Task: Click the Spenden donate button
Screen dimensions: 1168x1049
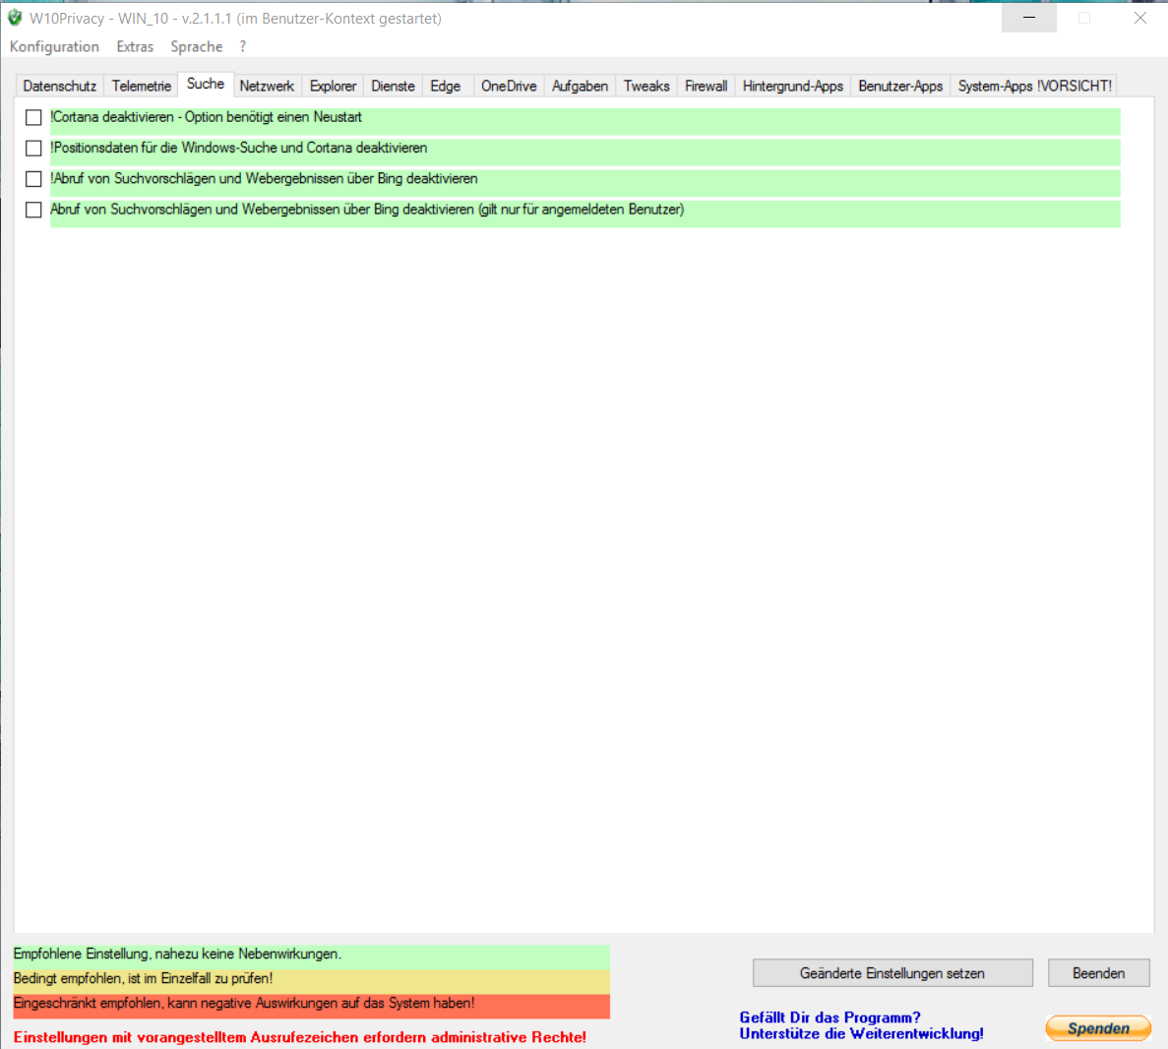Action: click(1099, 1028)
